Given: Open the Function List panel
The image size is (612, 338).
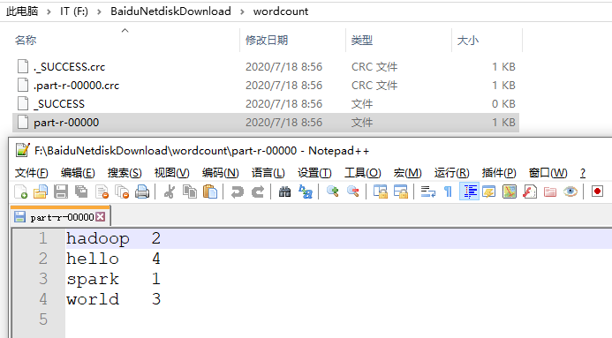Looking at the screenshot, I should point(530,192).
